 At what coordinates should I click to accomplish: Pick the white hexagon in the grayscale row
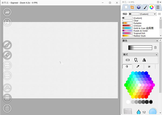click(x=128, y=102)
